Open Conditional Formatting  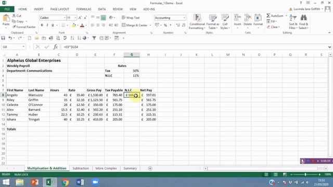tap(197, 22)
